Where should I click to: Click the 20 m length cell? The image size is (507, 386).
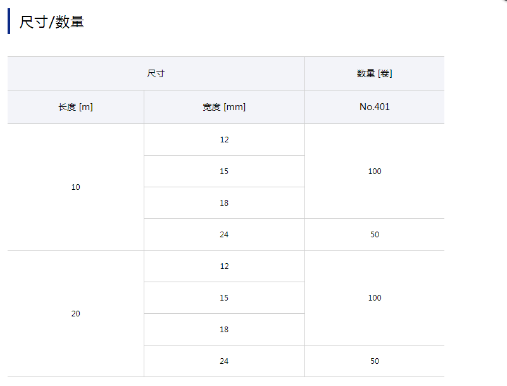pyautogui.click(x=75, y=314)
